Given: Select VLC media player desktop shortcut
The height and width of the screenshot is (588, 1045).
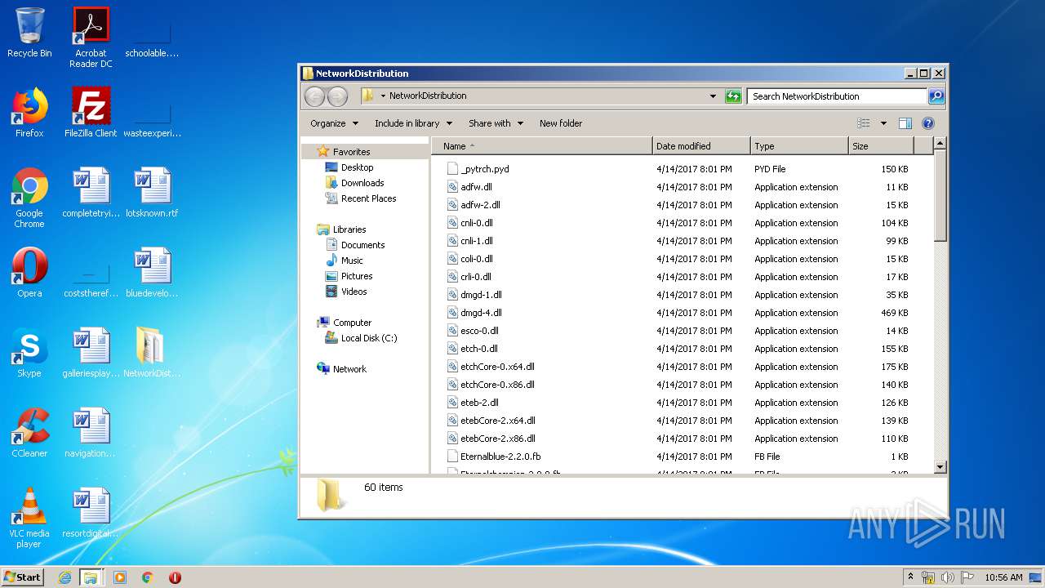Looking at the screenshot, I should (29, 518).
